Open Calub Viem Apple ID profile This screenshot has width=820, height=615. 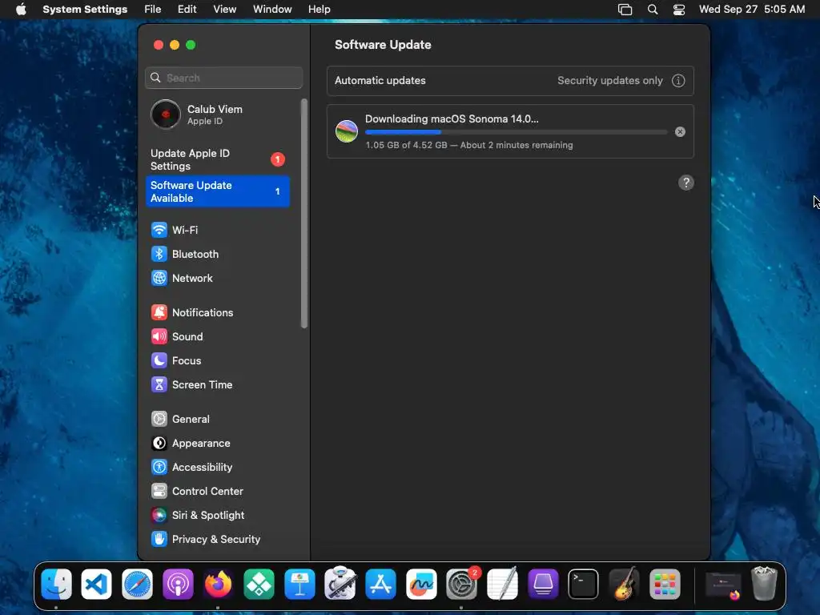coord(218,115)
